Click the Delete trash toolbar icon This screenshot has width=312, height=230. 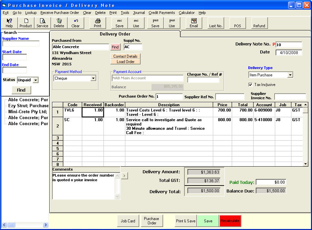[x=59, y=23]
